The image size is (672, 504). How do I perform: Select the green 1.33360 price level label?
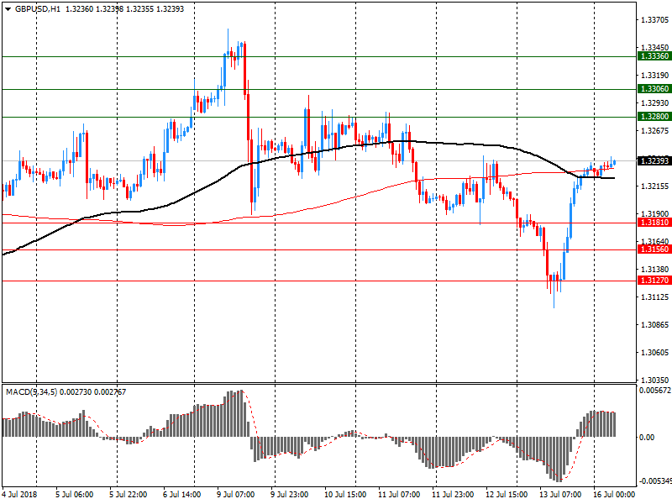point(654,55)
